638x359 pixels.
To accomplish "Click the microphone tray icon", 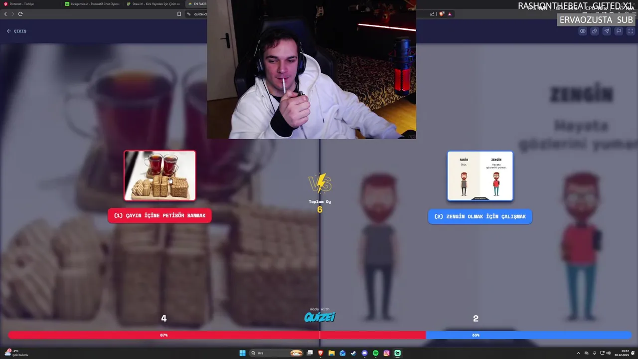I will 594,353.
